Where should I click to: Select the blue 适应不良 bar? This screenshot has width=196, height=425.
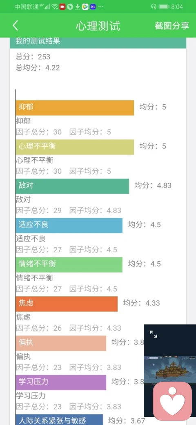pos(69,226)
